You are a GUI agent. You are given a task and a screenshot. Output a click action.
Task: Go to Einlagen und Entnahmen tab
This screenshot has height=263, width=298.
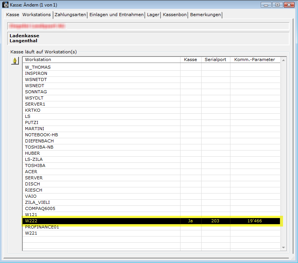click(116, 15)
